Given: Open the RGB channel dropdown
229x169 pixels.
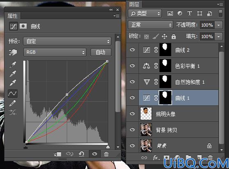Looking at the screenshot, I should (55, 52).
